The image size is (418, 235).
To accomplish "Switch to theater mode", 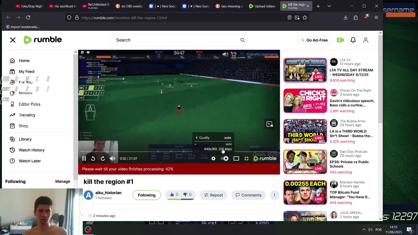I will [x=236, y=159].
